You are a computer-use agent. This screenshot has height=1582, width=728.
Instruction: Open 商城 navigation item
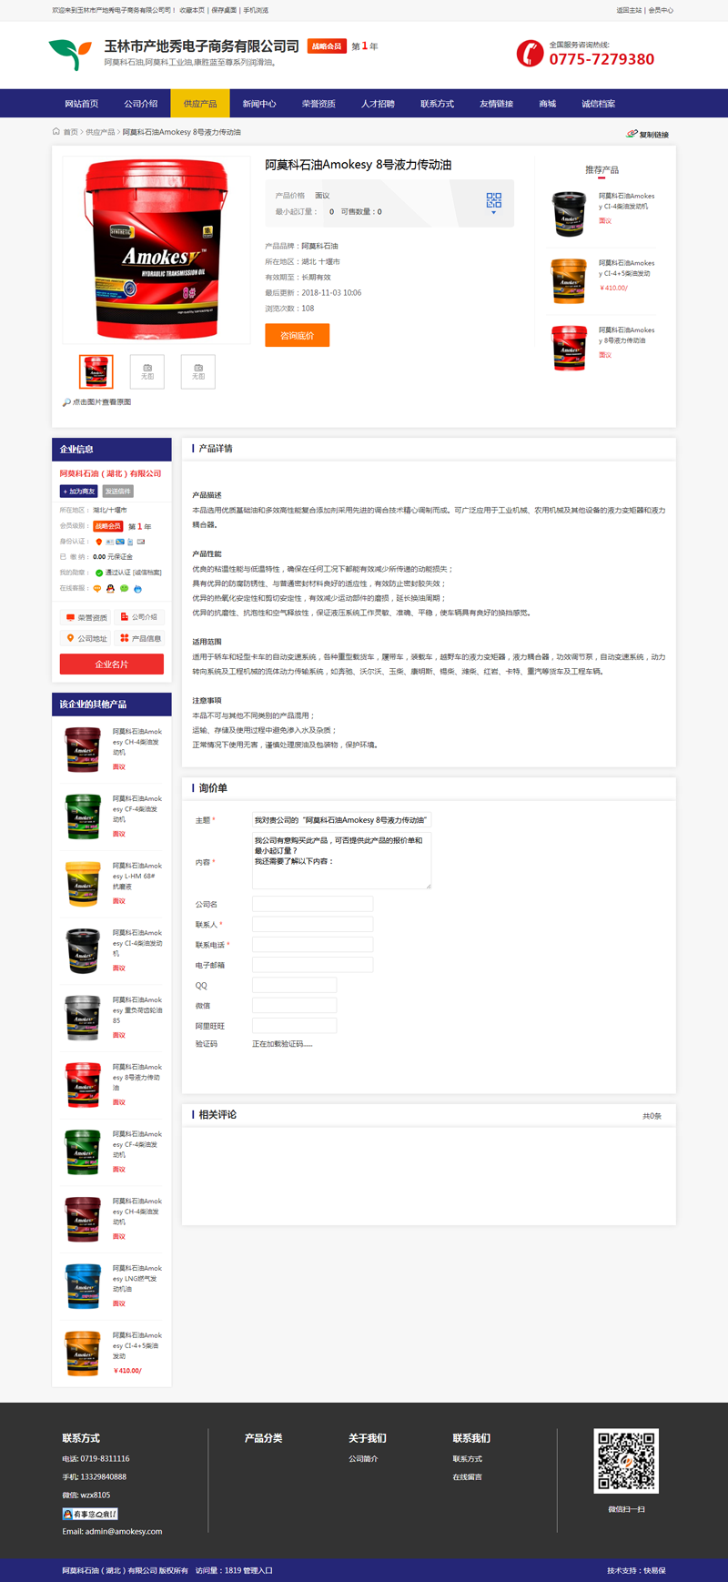pos(547,104)
